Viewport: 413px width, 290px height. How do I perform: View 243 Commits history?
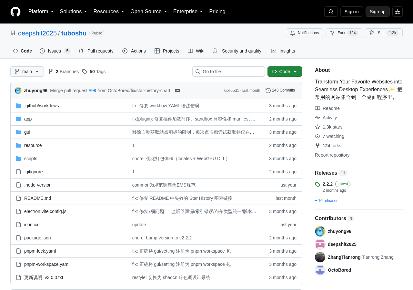[x=280, y=91]
